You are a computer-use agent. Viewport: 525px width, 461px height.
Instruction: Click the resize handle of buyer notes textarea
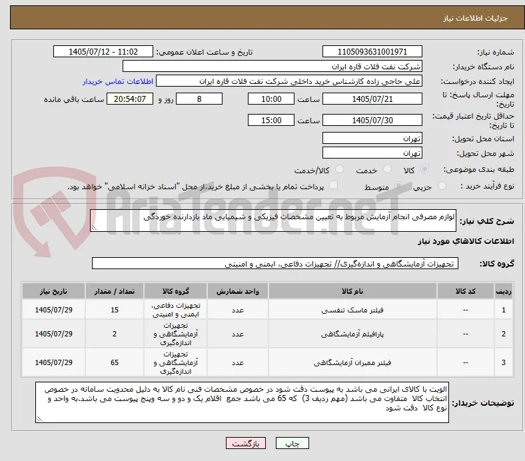coord(39,419)
